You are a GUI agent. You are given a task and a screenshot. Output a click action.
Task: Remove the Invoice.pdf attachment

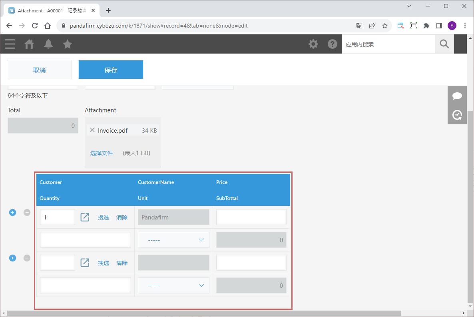(x=92, y=130)
